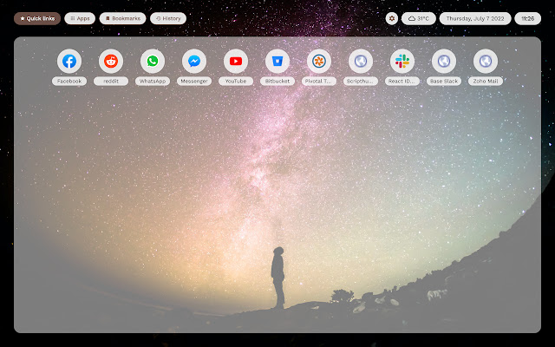Click the Thursday, July 7 2022 date pill

pos(475,18)
